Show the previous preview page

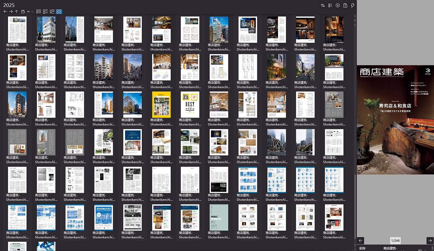point(361,241)
